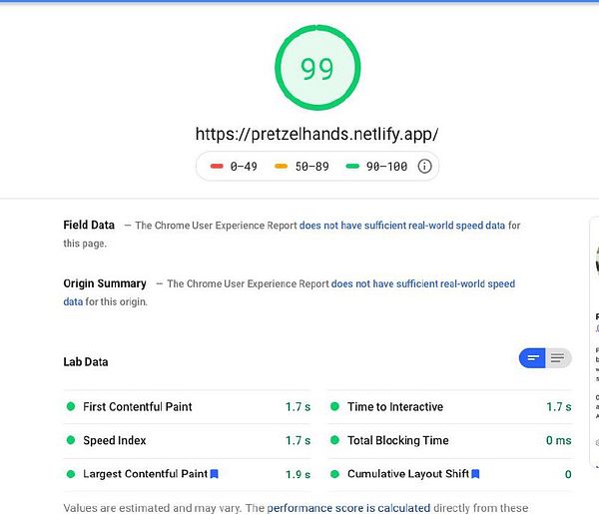
Task: Click the Cumulative Layout Shift bookmark icon
Action: coord(475,474)
